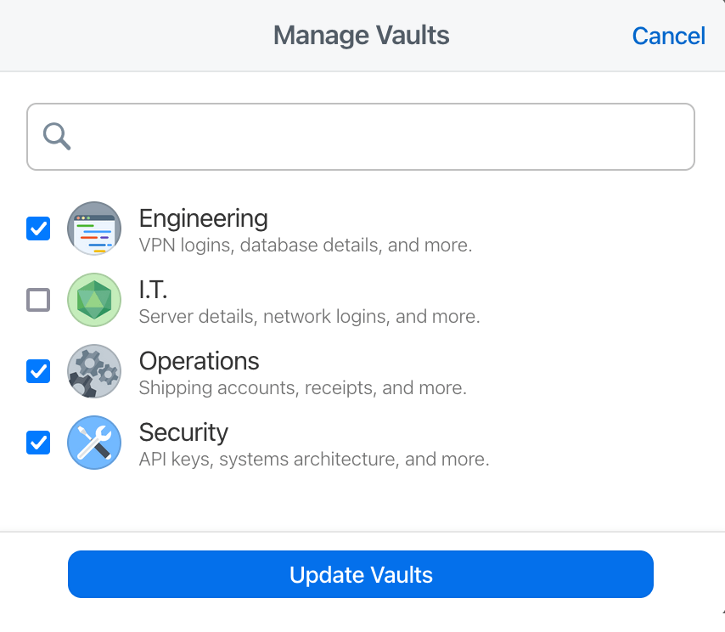Open the Engineering vault browser-window icon
This screenshot has width=725, height=632.
coord(93,229)
